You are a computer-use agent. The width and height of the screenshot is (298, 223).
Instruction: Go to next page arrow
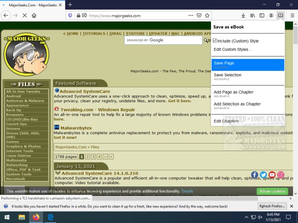(x=105, y=157)
